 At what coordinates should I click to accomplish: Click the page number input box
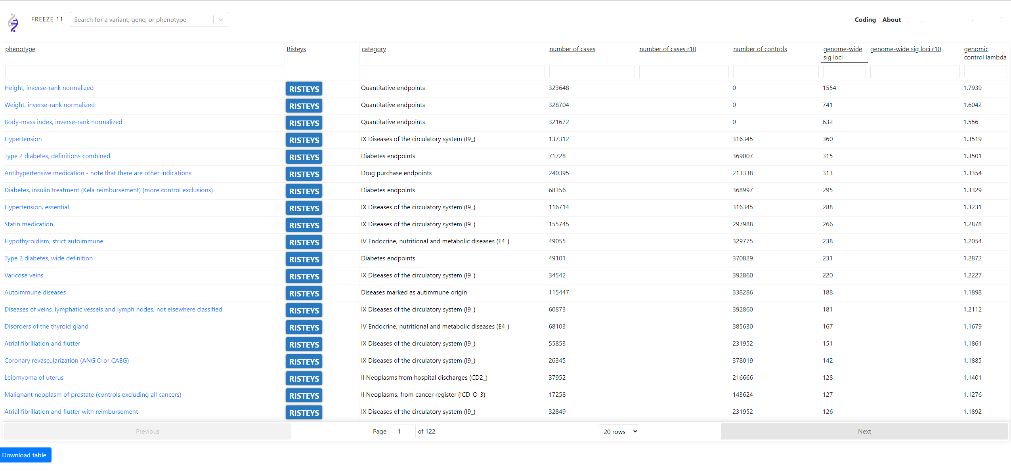point(401,431)
